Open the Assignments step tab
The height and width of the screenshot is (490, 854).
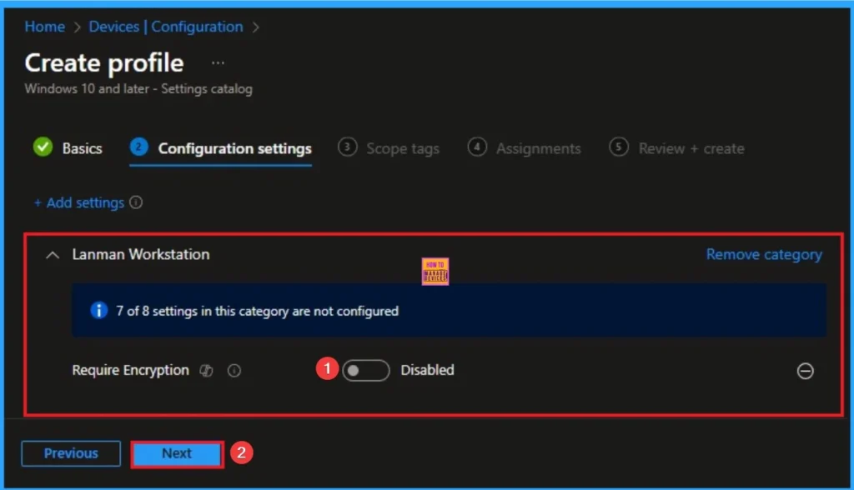click(x=538, y=148)
